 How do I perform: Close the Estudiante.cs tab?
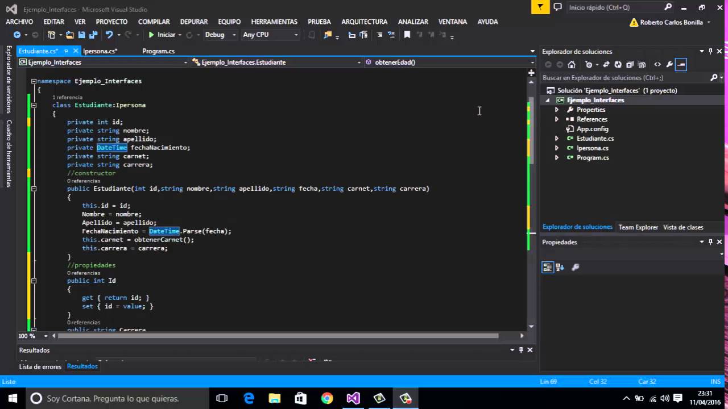click(76, 51)
